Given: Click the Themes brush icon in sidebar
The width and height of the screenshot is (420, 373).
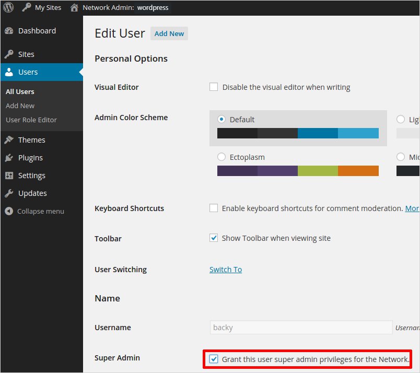Looking at the screenshot, I should 9,140.
